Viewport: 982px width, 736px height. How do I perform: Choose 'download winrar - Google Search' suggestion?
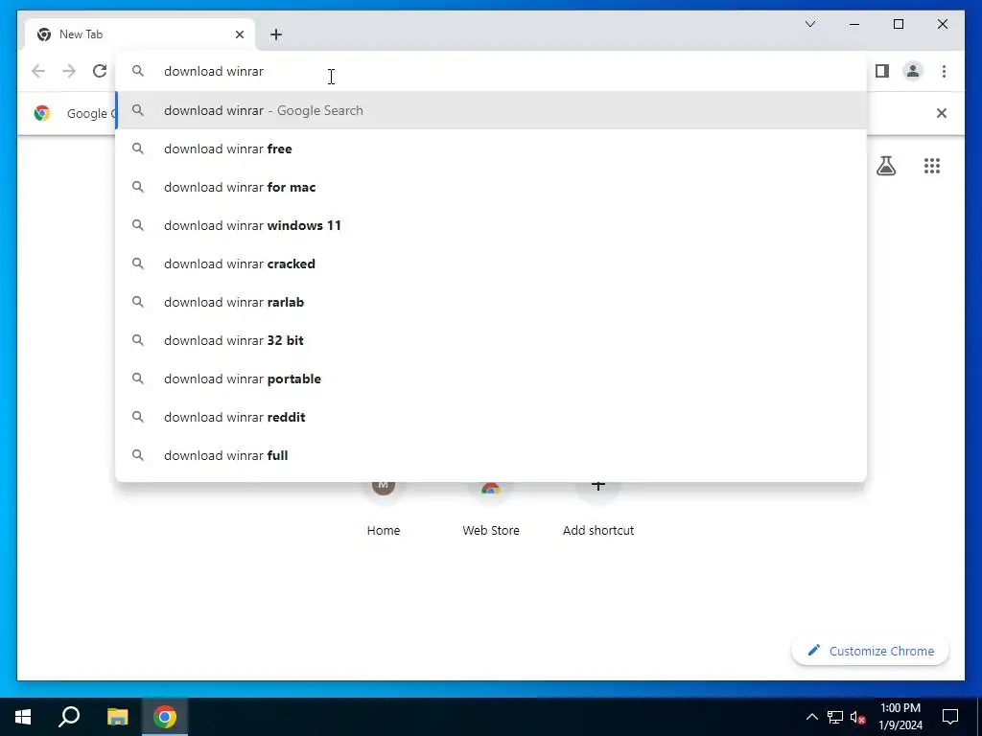pos(491,110)
